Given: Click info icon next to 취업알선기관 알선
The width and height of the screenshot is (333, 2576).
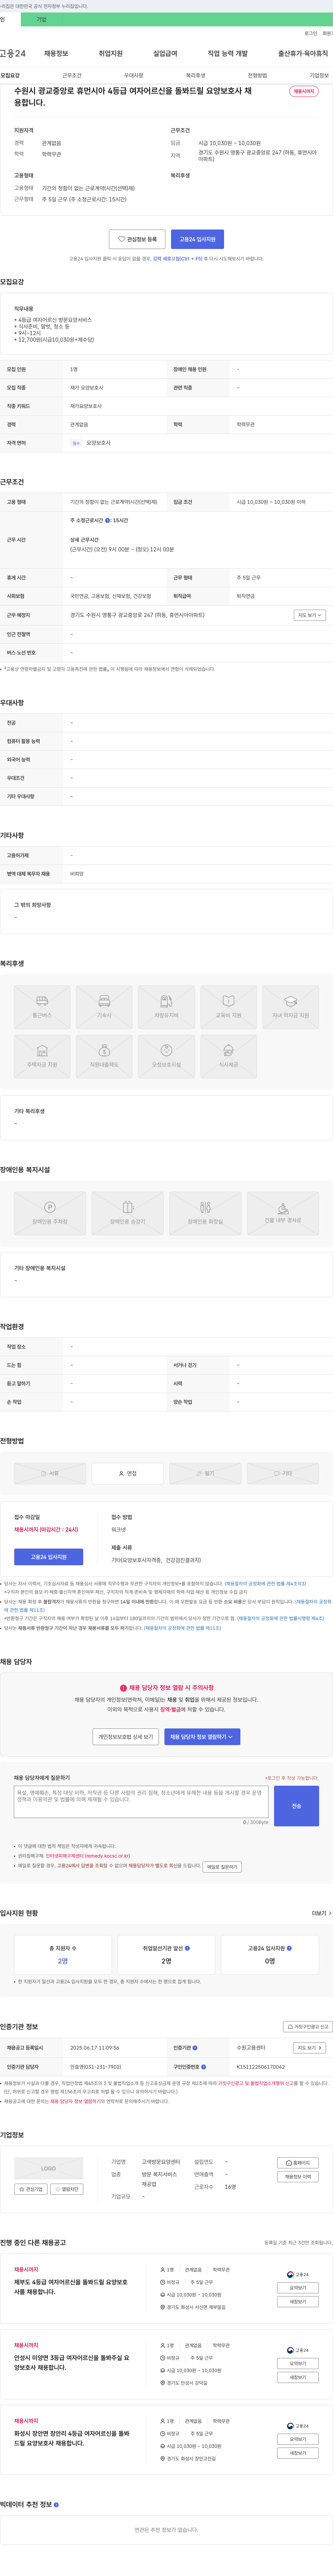Looking at the screenshot, I should tap(187, 1948).
